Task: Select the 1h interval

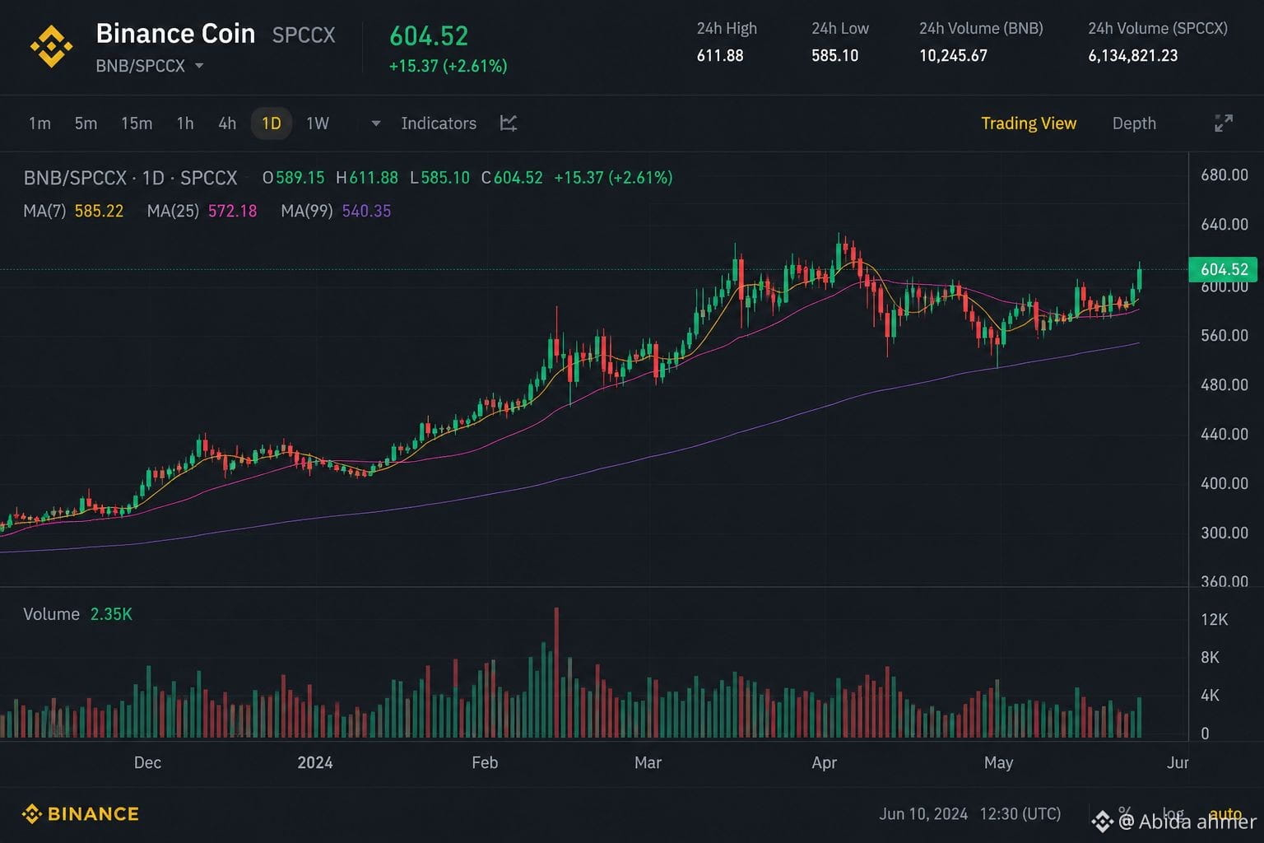Action: pos(185,123)
